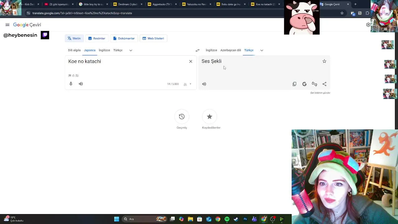Open browser extensions puzzle icon

pos(367,13)
